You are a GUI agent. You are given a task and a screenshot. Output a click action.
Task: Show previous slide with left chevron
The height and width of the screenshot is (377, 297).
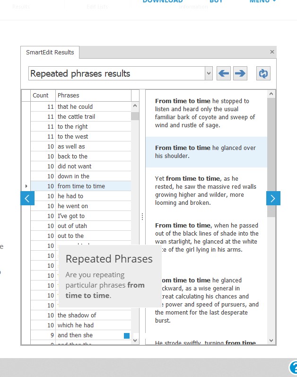[27, 198]
